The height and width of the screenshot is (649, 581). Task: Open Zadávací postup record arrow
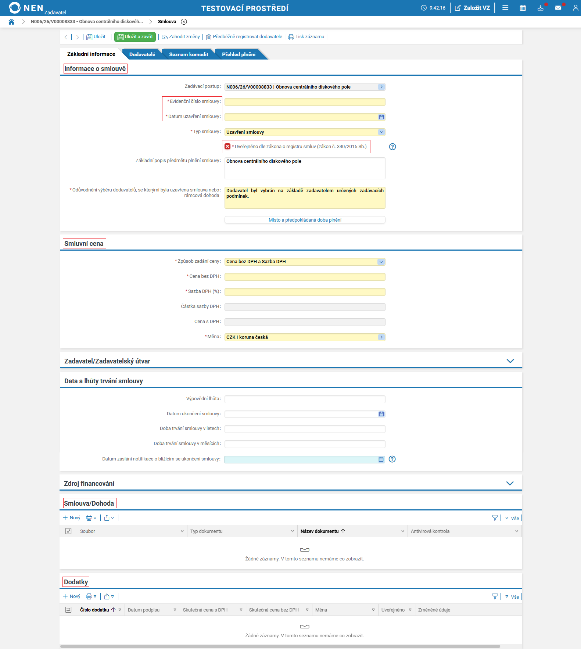[x=381, y=87]
